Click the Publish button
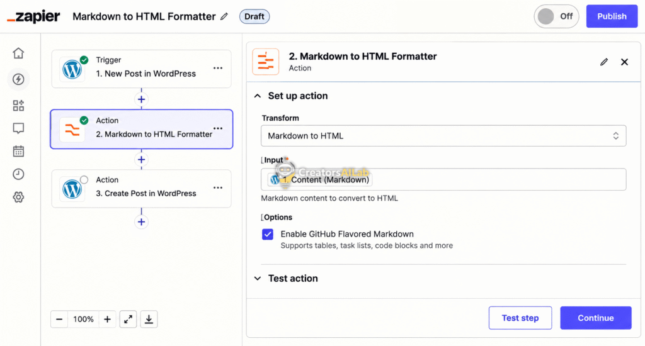 click(612, 16)
